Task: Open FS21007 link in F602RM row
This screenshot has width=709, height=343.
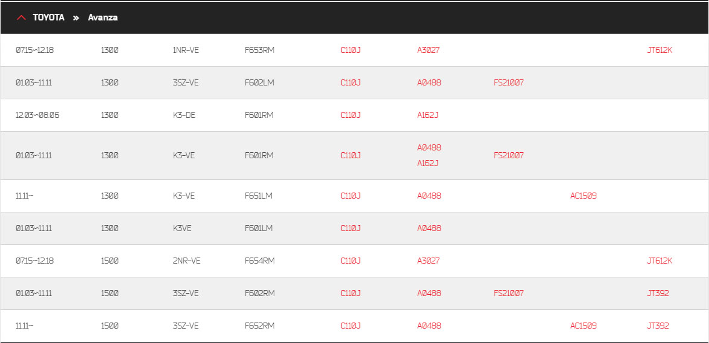Action: click(509, 294)
